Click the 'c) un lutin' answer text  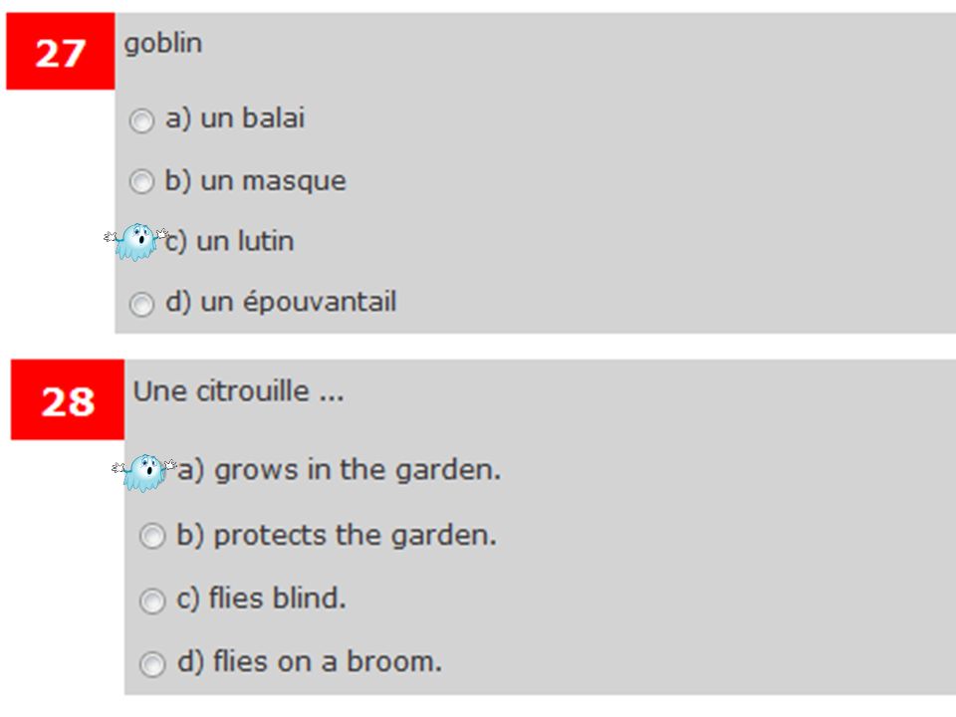click(229, 241)
